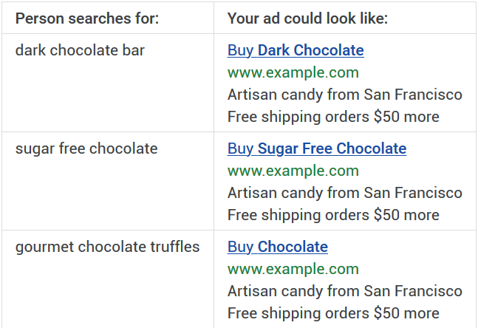Click 'Artisan candy from San Francisco' in second ad
The image size is (478, 328).
pyautogui.click(x=345, y=193)
